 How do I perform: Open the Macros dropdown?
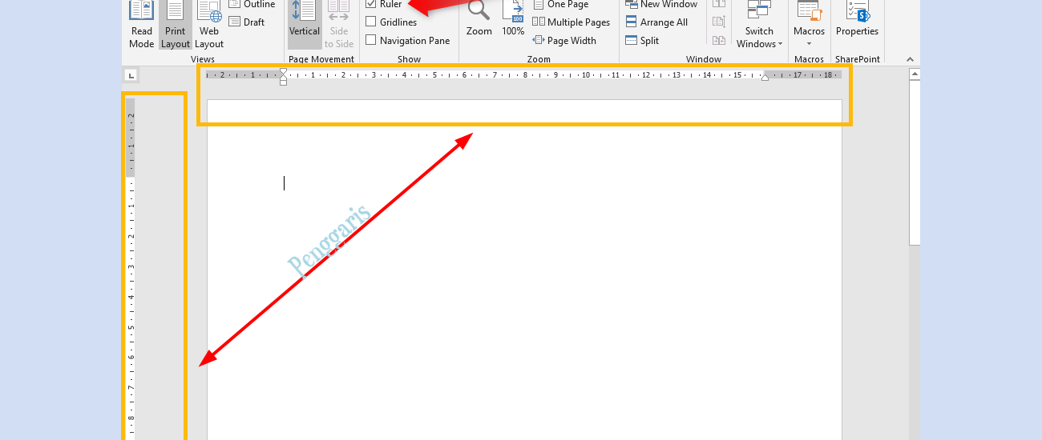point(809,25)
